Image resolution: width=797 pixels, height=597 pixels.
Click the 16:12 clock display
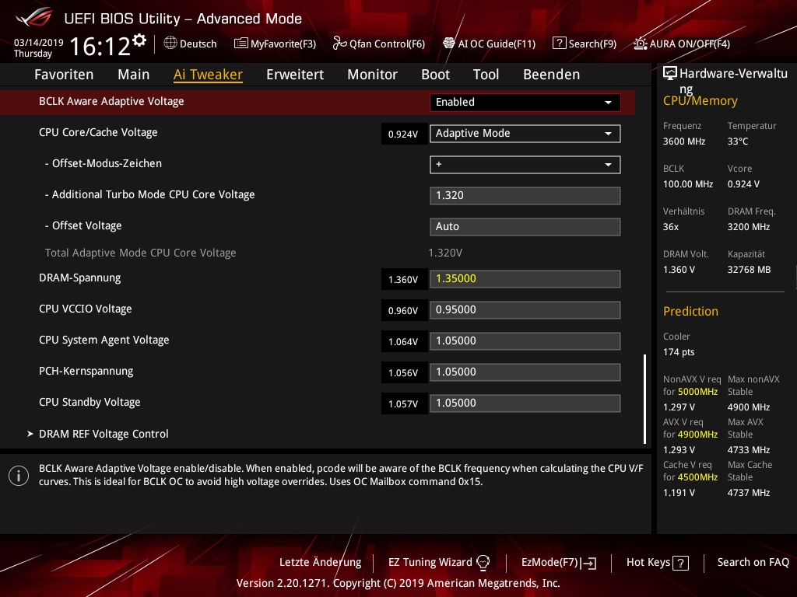click(x=100, y=47)
